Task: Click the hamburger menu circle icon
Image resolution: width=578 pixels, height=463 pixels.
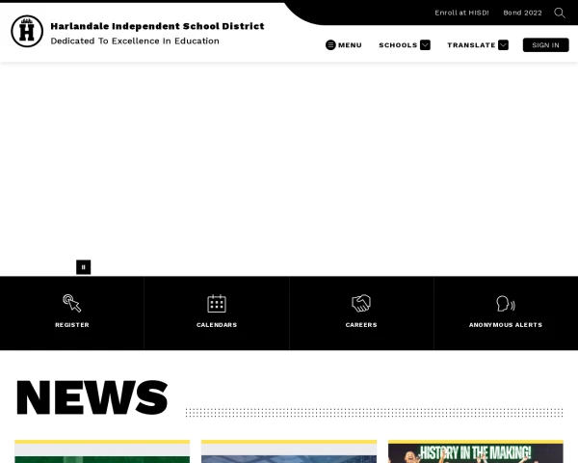Action: point(330,45)
